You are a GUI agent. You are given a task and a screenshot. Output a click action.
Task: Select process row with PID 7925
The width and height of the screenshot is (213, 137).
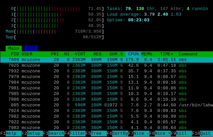(106, 65)
